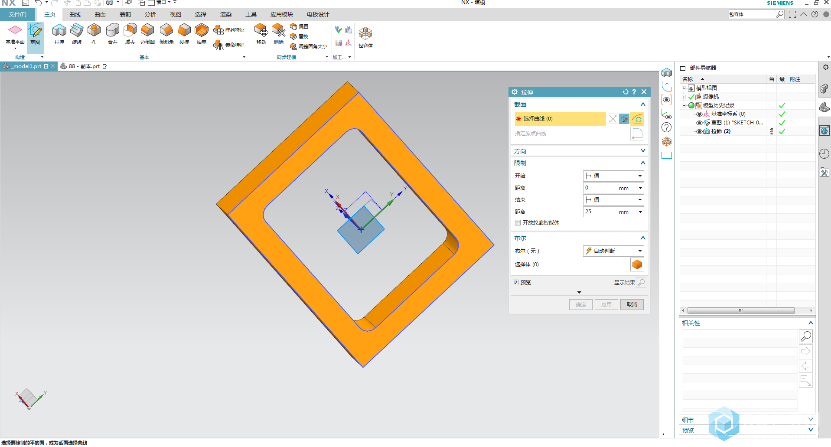This screenshot has height=447, width=831.
Task: Open the 结束 value type dropdown
Action: tap(613, 200)
